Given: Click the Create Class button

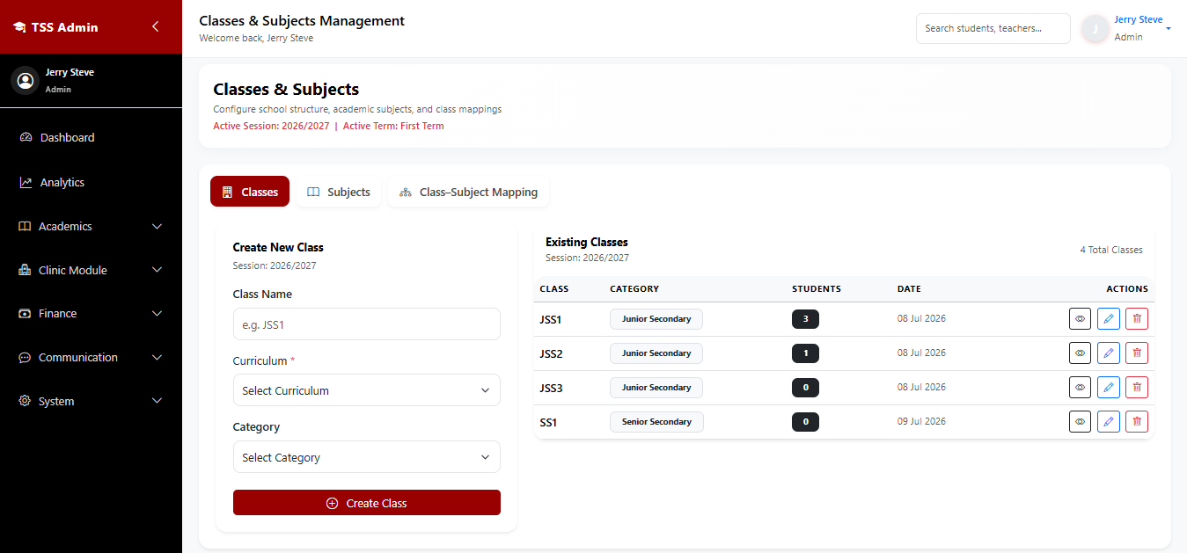Looking at the screenshot, I should [x=367, y=503].
